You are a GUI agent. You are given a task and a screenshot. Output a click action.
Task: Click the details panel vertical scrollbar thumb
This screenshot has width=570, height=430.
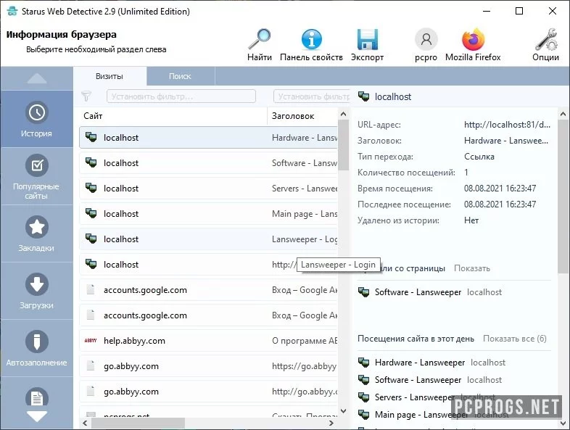click(x=563, y=197)
